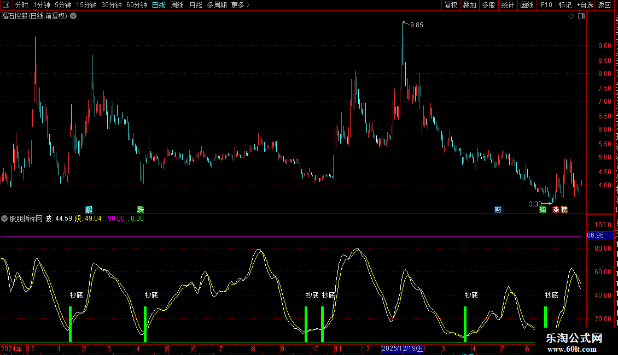Click the 多股 multi-stock button
Screen dimensions: 618x355
point(488,5)
